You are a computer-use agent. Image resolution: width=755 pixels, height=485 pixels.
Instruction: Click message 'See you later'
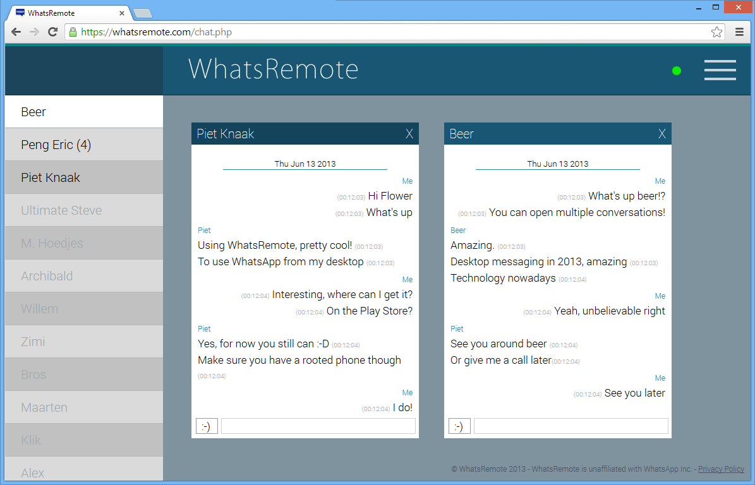[x=634, y=393]
